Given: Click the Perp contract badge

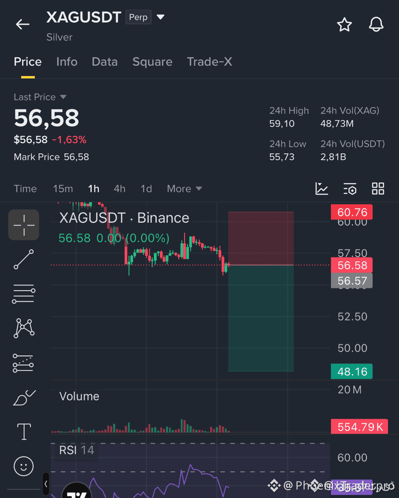Looking at the screenshot, I should pos(138,17).
